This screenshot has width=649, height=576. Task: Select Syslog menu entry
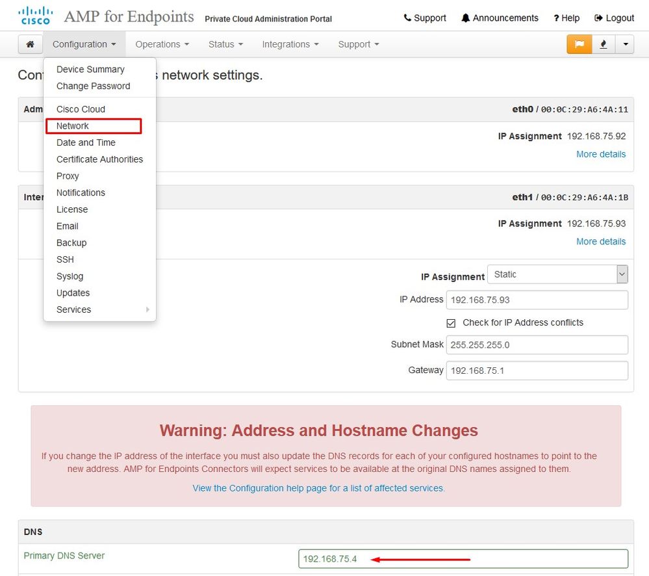[x=100, y=276]
